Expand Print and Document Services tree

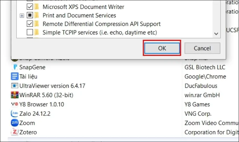(22, 16)
